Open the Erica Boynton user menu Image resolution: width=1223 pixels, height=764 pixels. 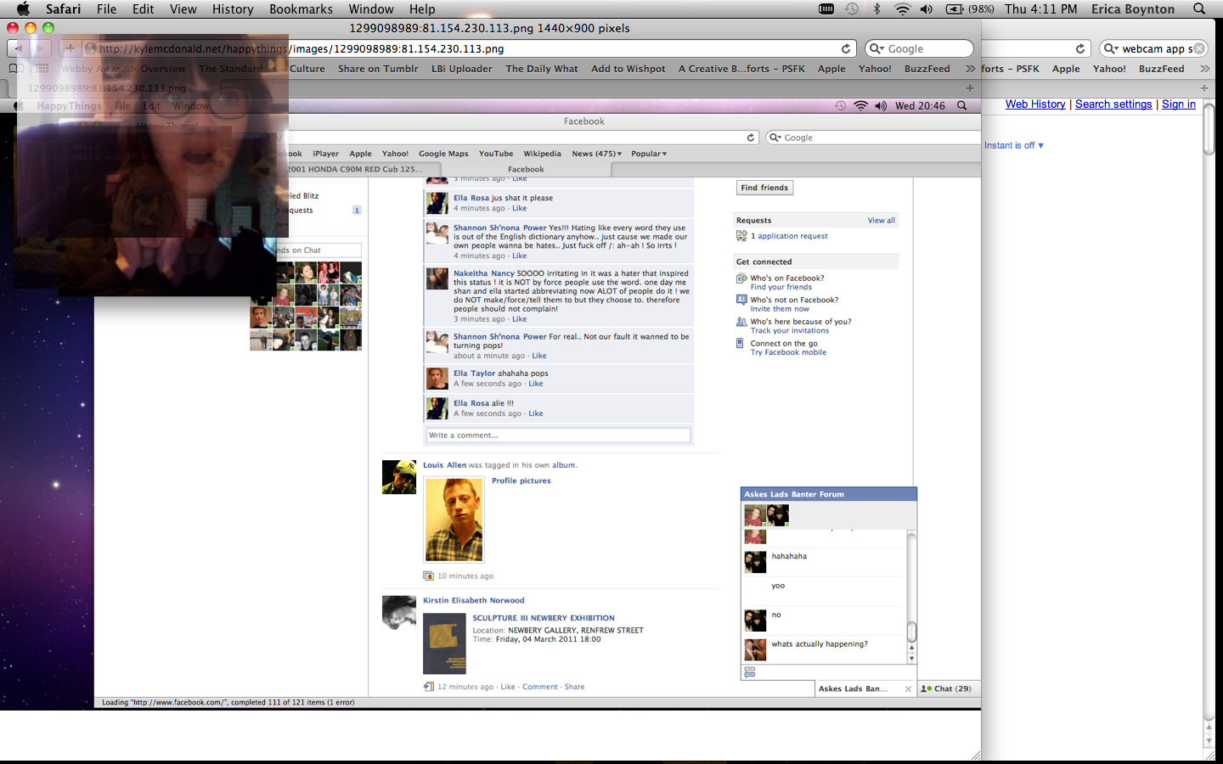point(1133,8)
